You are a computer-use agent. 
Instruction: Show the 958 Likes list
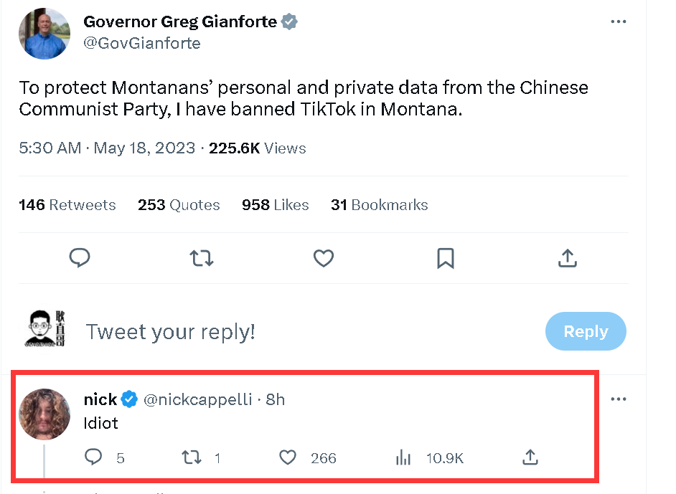click(x=276, y=205)
